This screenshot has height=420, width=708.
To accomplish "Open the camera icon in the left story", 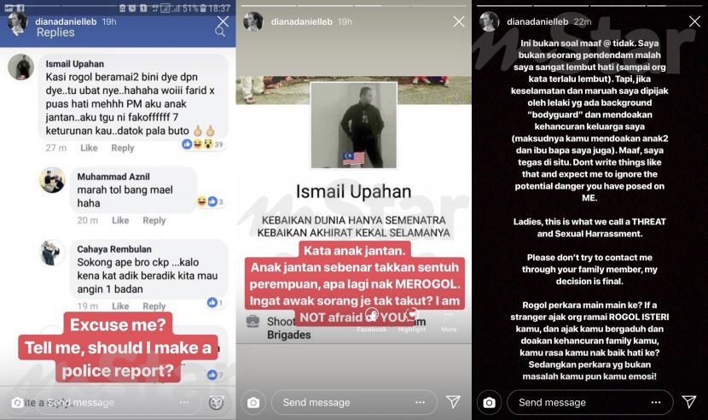I will pyautogui.click(x=17, y=402).
